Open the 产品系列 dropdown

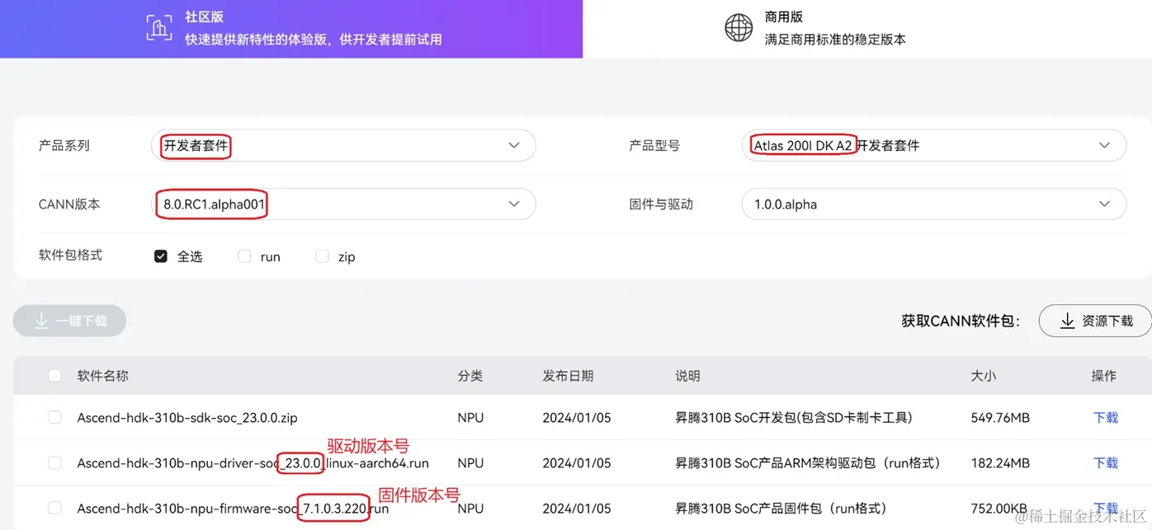click(x=343, y=145)
